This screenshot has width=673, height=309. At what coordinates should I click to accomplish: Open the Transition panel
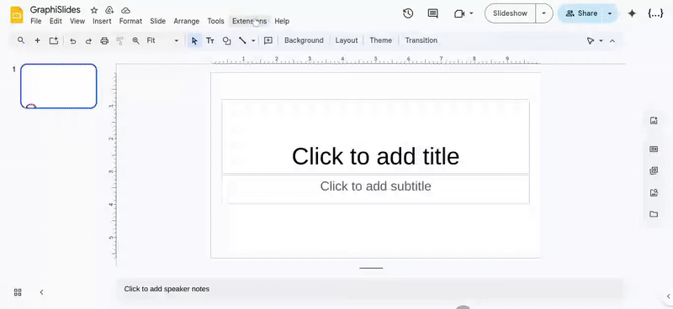click(x=421, y=40)
